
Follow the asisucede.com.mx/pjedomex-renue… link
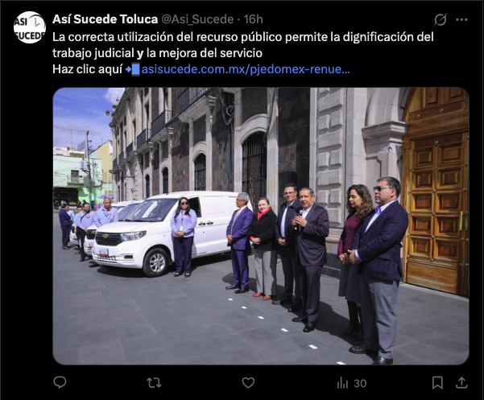point(246,69)
